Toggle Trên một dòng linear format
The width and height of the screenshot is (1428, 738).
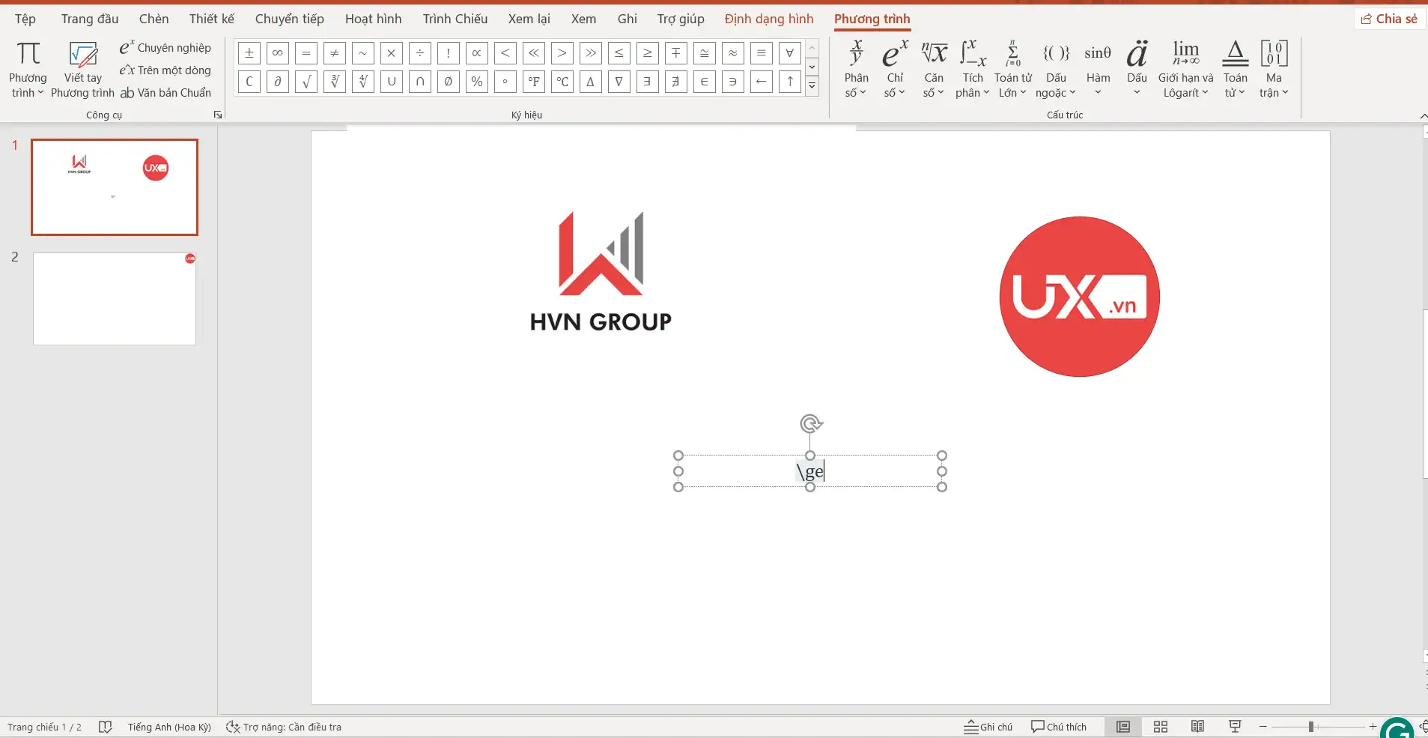165,70
